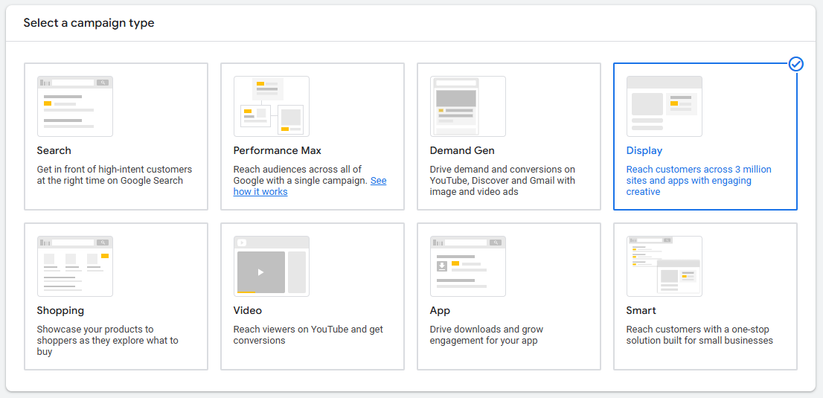Image resolution: width=823 pixels, height=398 pixels.
Task: Choose the Performance Max title
Action: 277,151
